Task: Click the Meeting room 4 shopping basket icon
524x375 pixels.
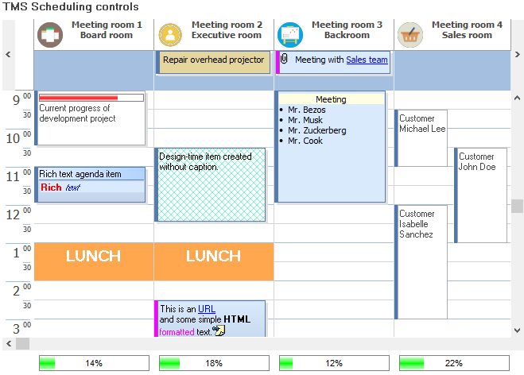Action: click(410, 35)
